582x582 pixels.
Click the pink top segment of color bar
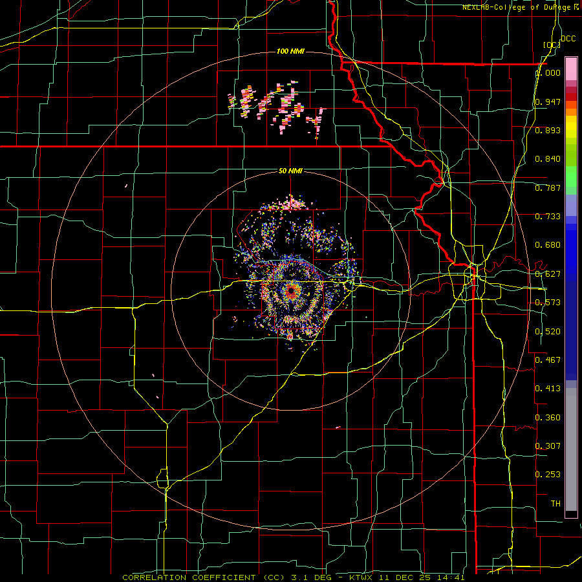click(571, 69)
